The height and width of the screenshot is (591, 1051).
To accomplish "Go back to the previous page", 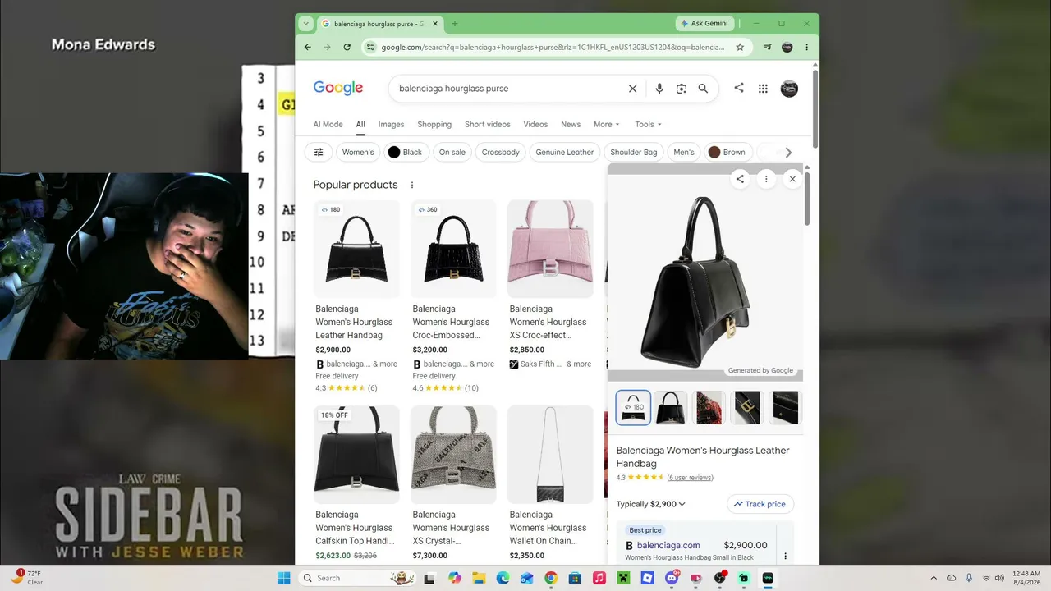I will coord(308,47).
